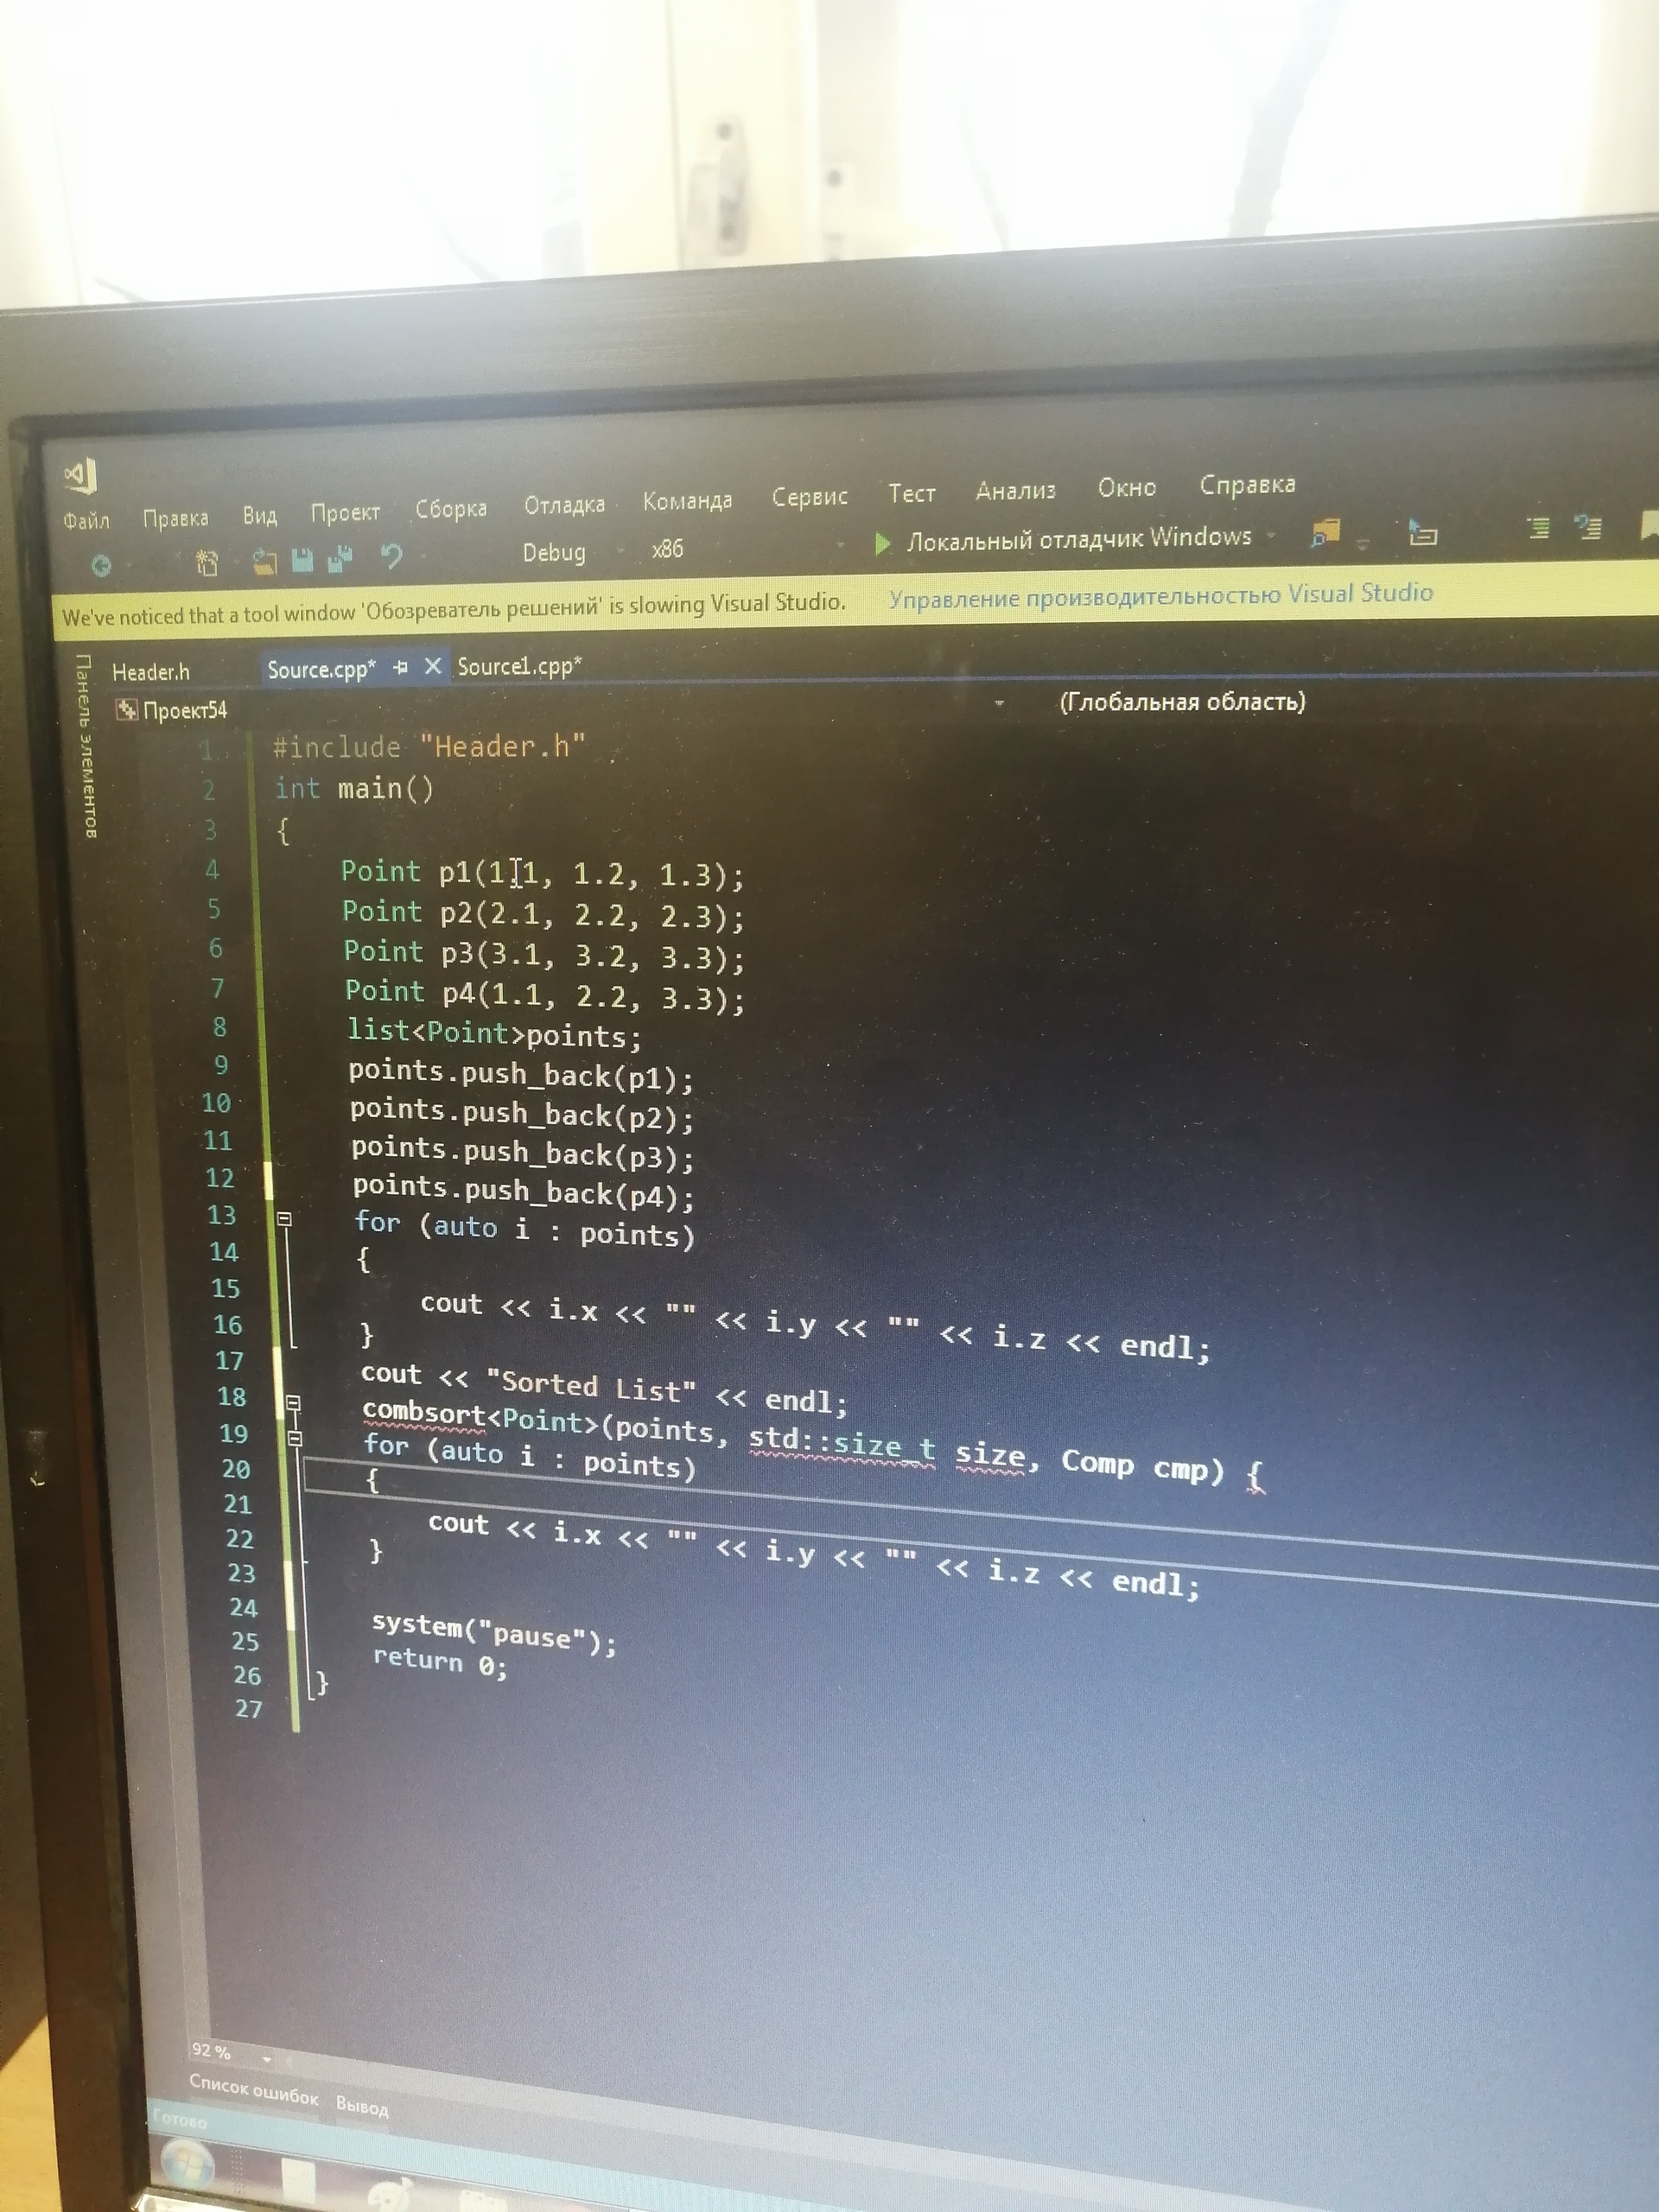Open the Команда menu
This screenshot has width=1659, height=2212.
click(x=687, y=501)
